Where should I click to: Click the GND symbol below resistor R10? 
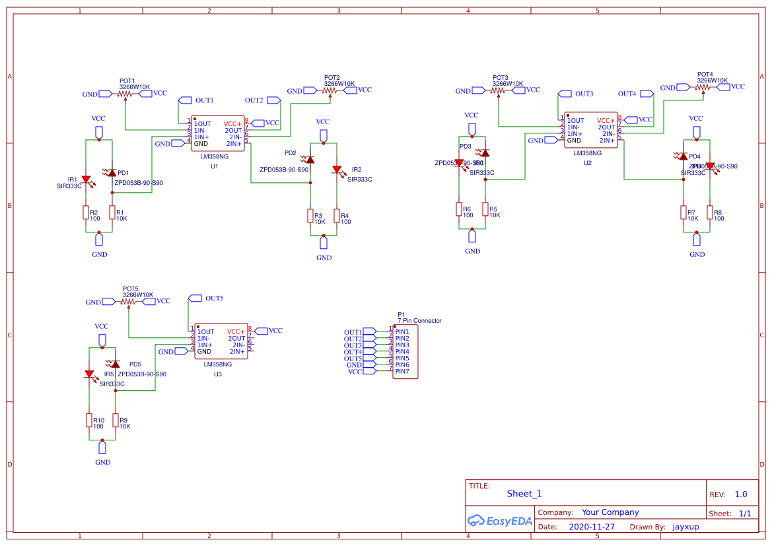click(x=102, y=447)
